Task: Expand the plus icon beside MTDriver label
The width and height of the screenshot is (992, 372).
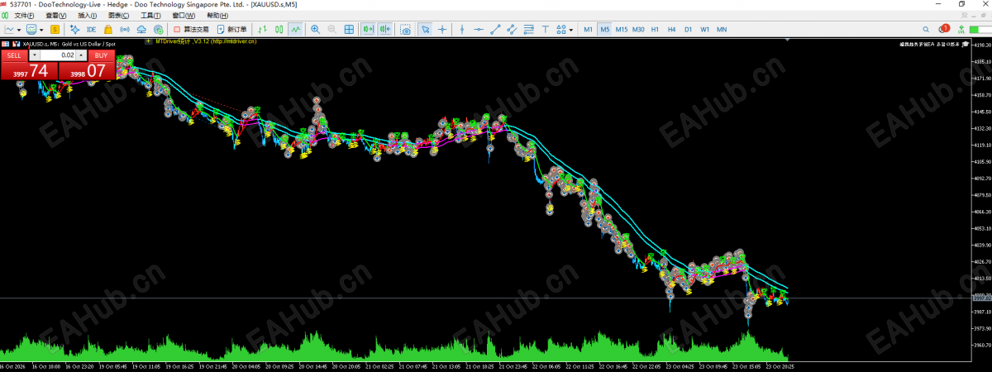Action: click(148, 41)
